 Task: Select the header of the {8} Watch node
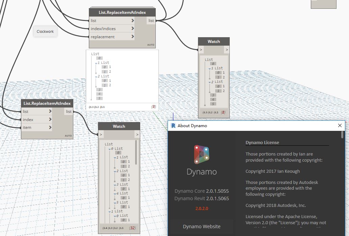tap(214, 41)
